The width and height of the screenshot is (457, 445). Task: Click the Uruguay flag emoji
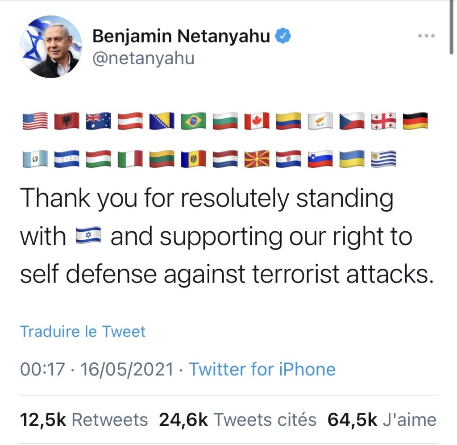coord(383,158)
